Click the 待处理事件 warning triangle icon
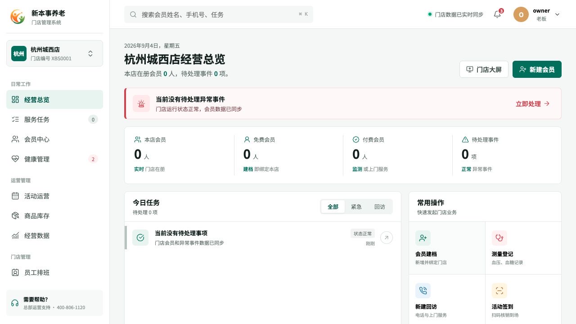The image size is (576, 324). 465,139
